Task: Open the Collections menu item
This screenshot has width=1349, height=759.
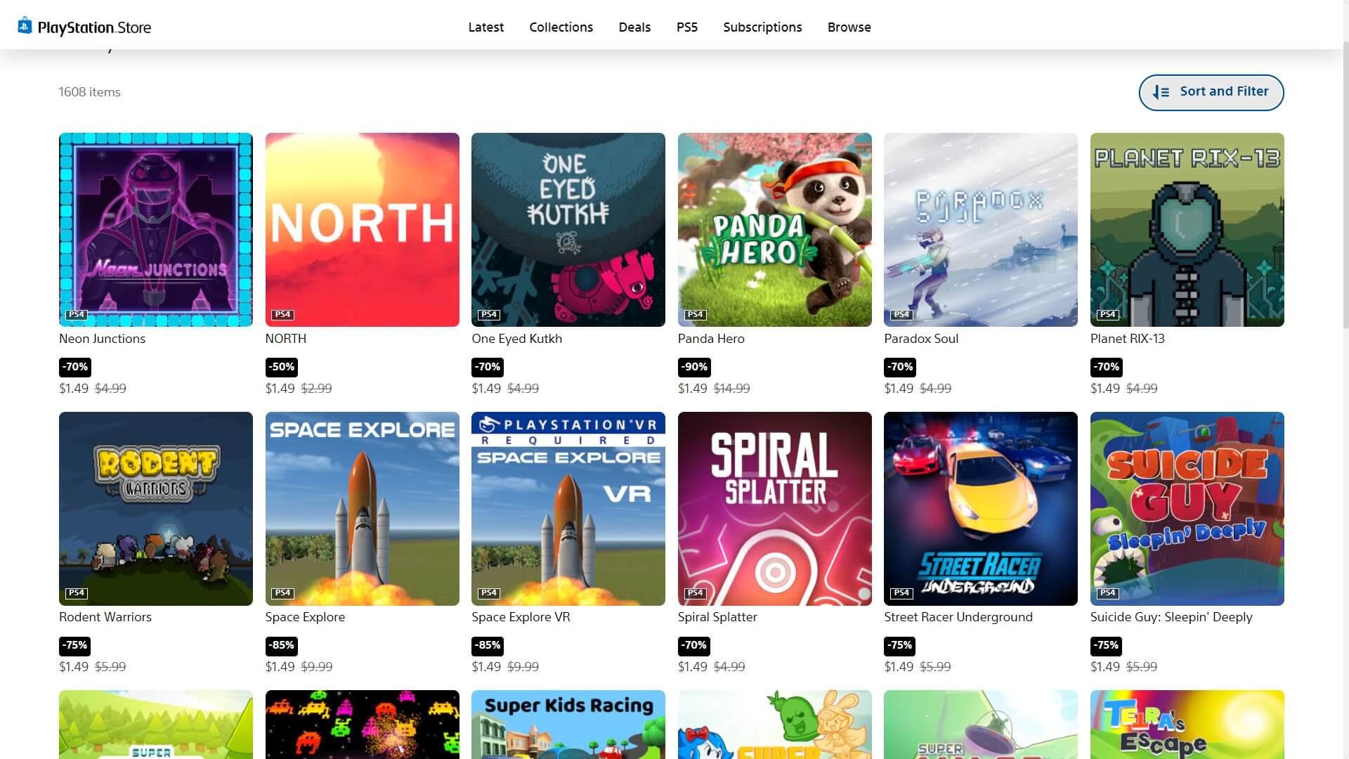Action: pos(561,27)
